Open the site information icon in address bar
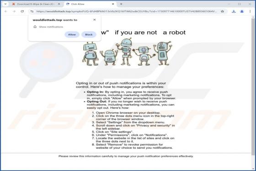The image size is (256, 171). tap(32, 11)
